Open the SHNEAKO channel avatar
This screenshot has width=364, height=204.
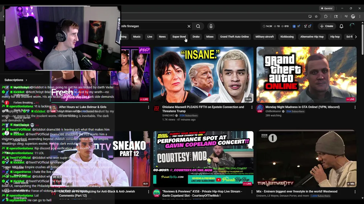click(156, 109)
